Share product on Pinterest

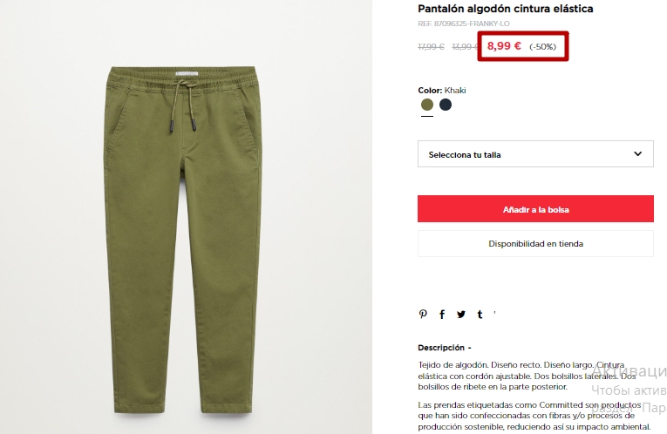[x=423, y=314]
